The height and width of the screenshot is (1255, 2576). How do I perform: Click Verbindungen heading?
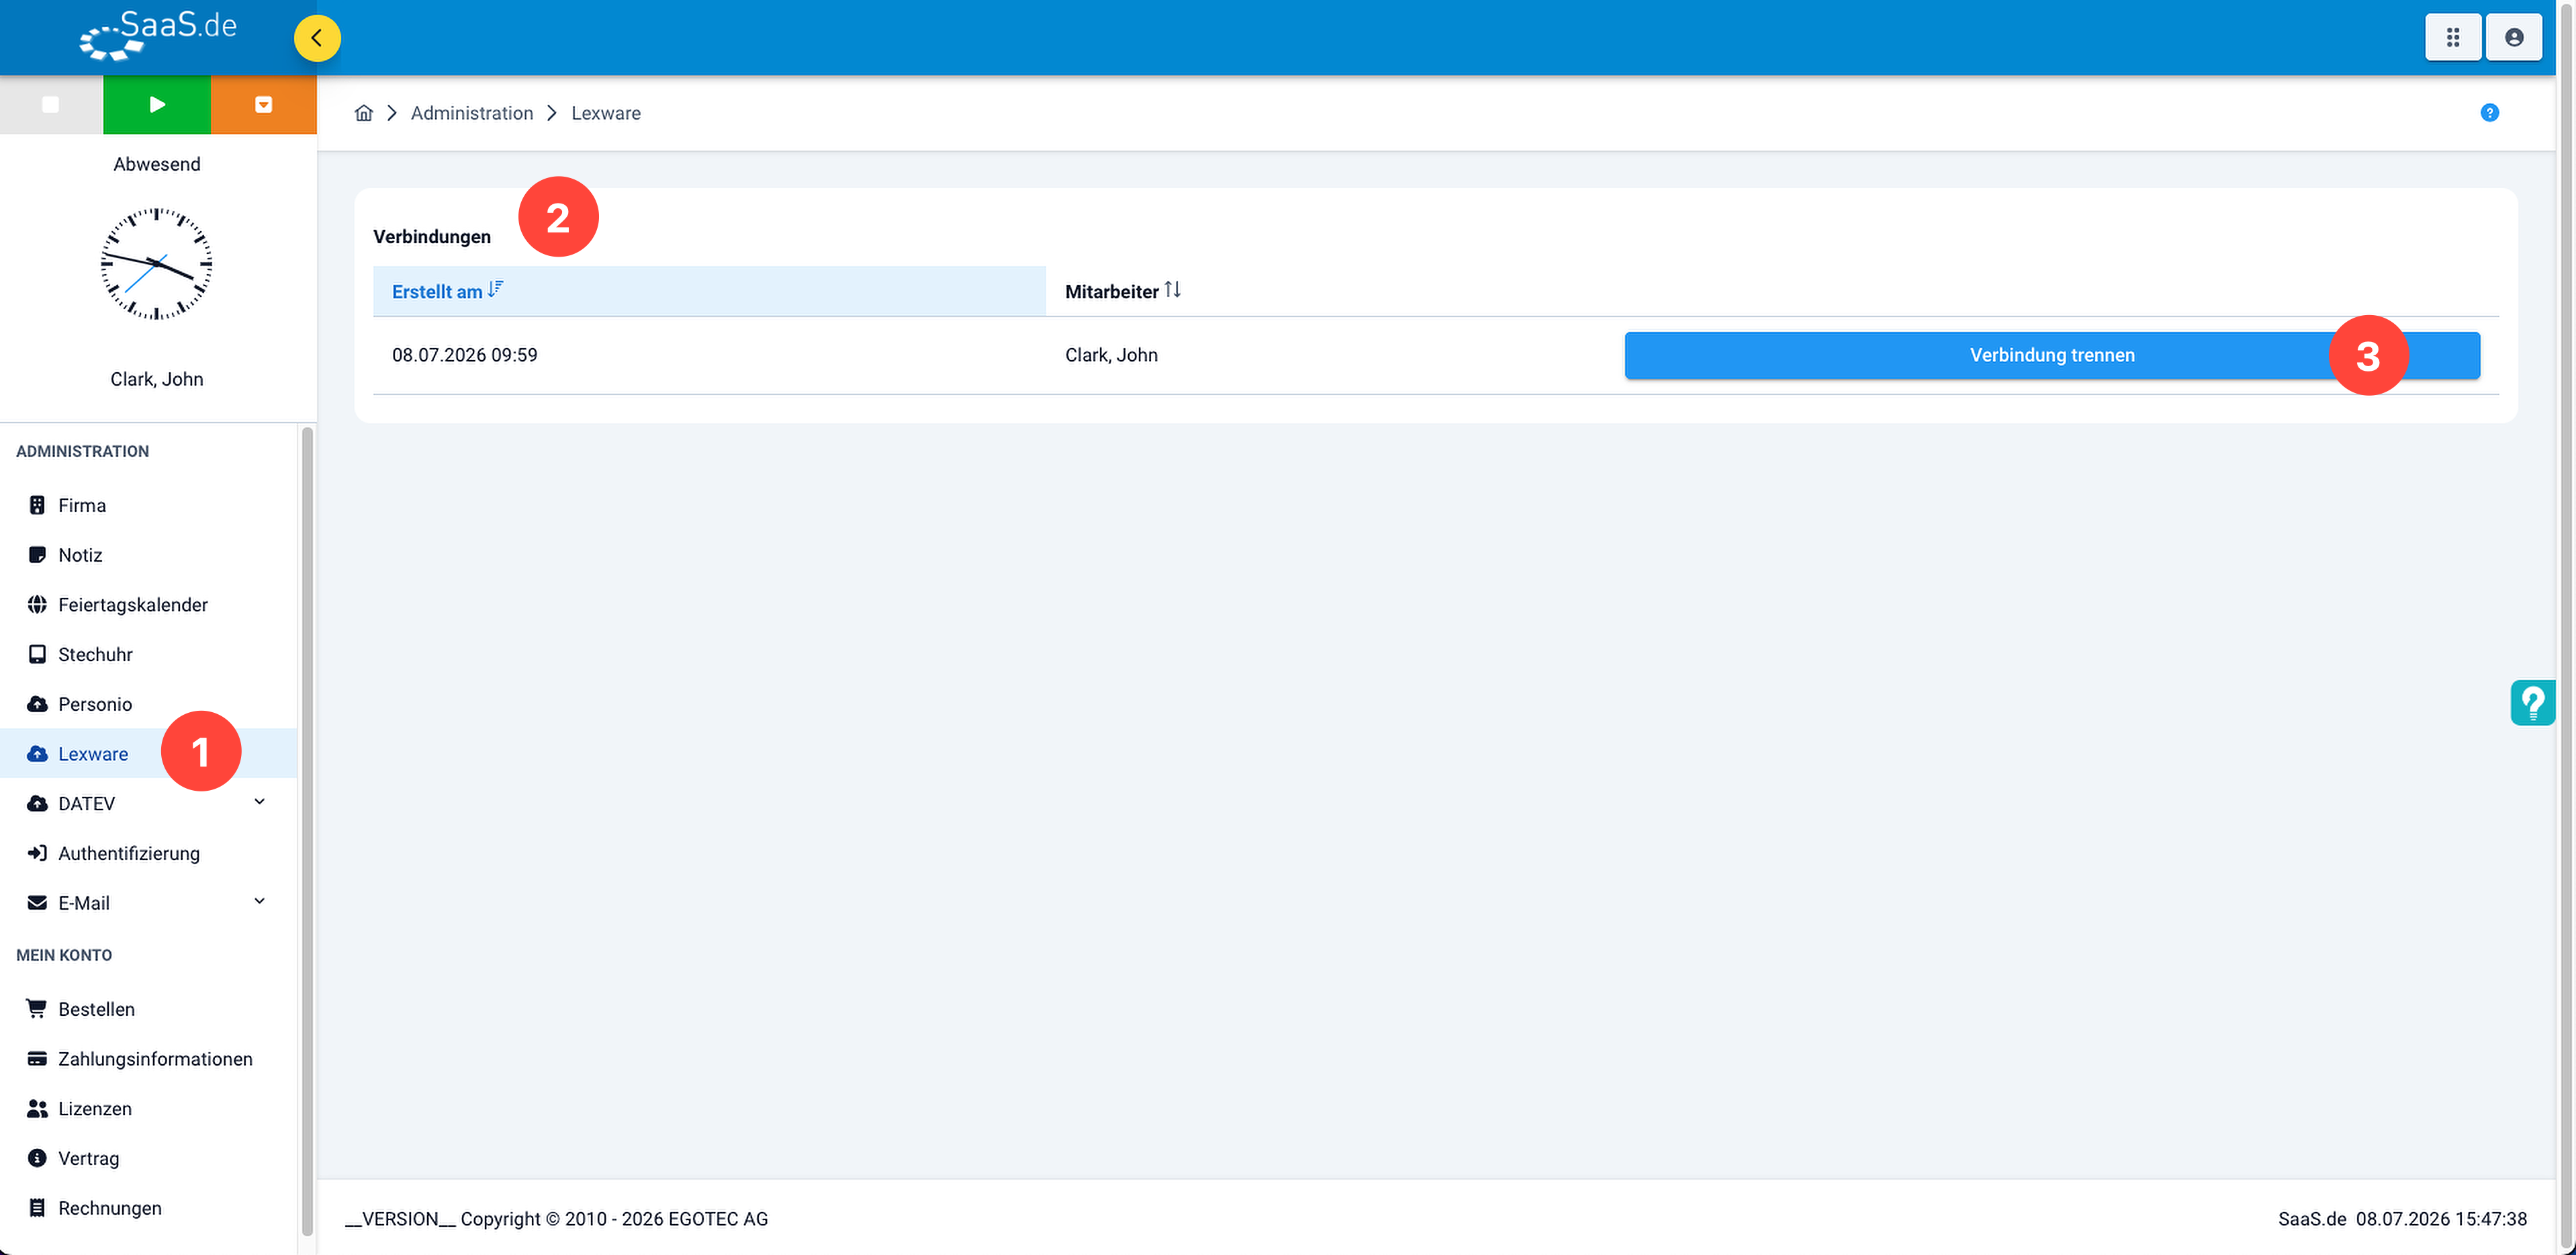pos(432,237)
